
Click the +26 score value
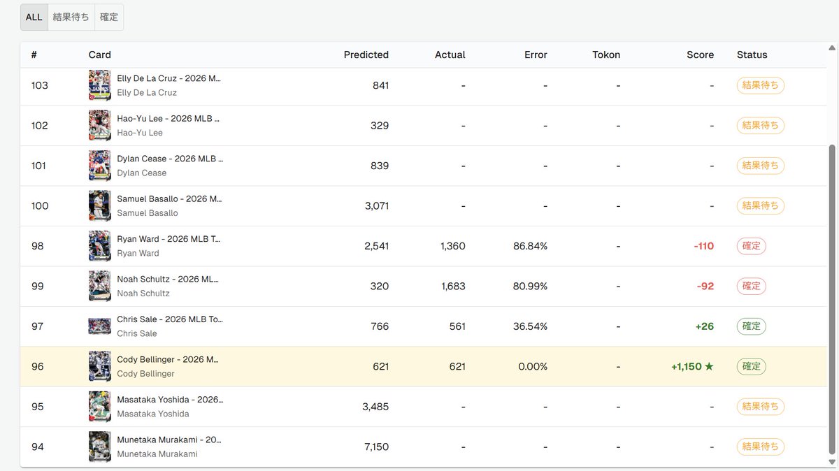[x=704, y=326]
